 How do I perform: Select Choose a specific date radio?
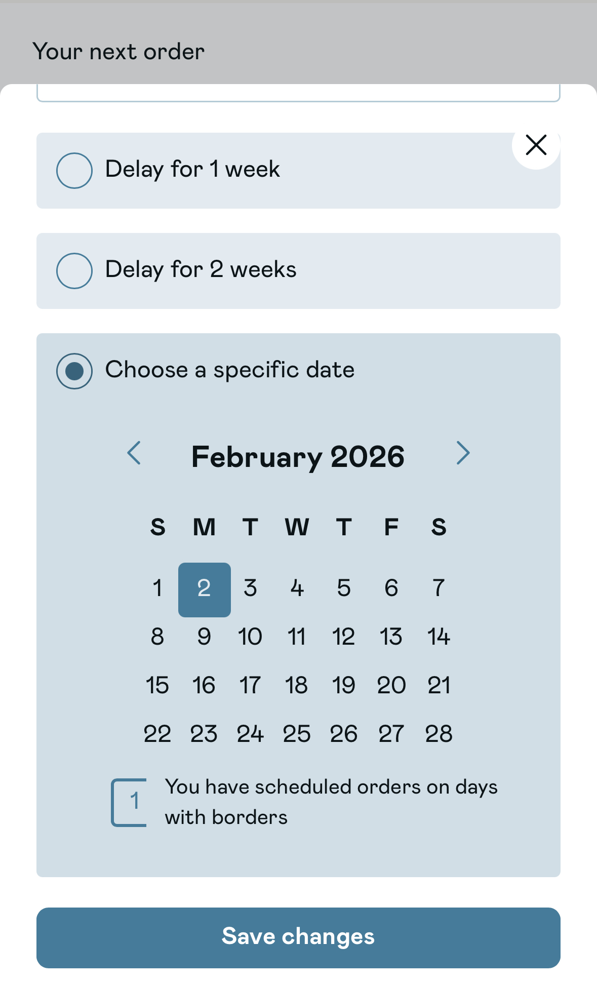pos(74,371)
